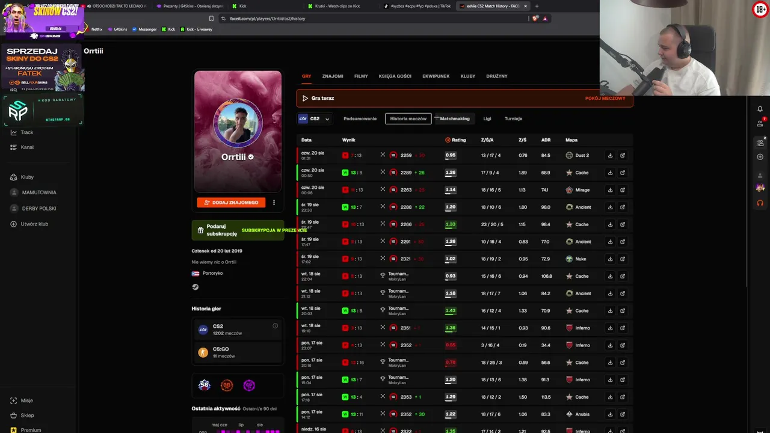Click the orange skill badge

227,385
